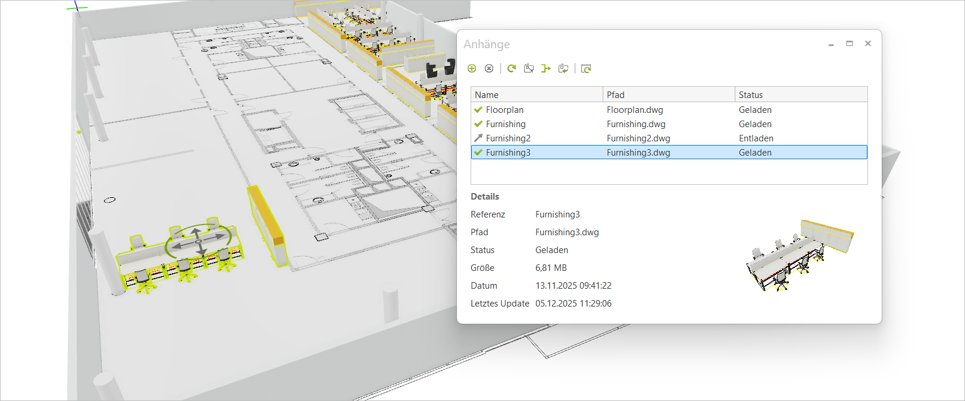The width and height of the screenshot is (965, 401).
Task: Click the Status value Geladen in Details
Action: coord(552,250)
